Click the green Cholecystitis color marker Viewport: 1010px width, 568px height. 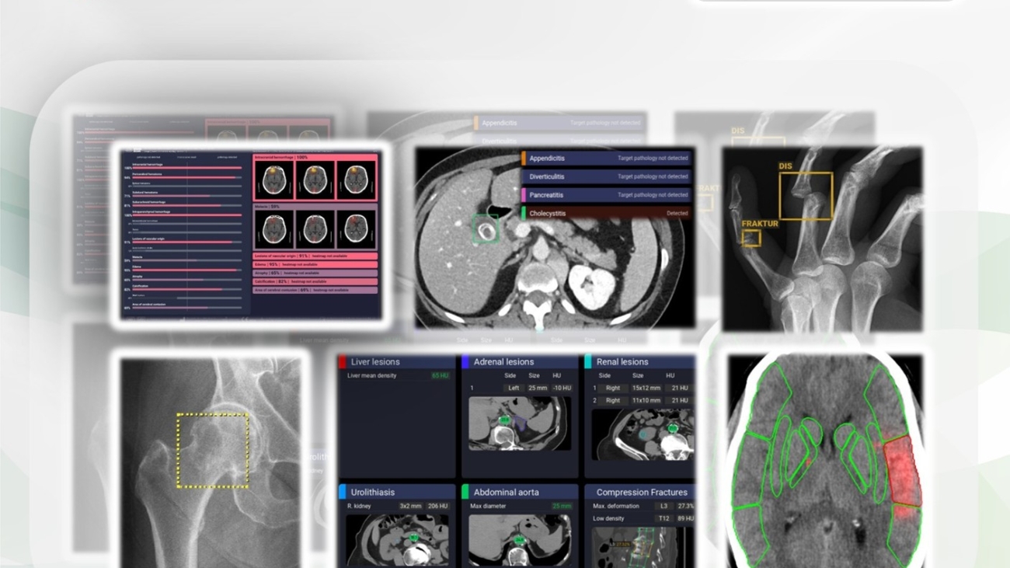[x=524, y=213]
